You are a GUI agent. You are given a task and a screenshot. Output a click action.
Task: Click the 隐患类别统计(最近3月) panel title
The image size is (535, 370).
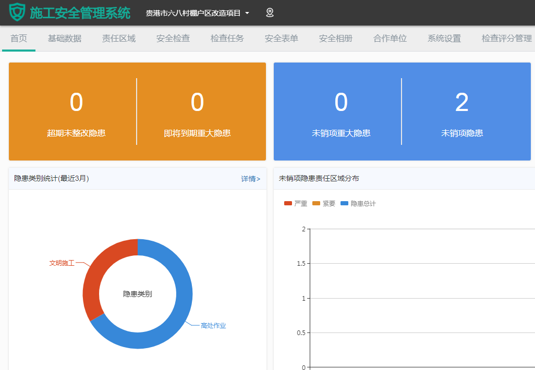(x=52, y=178)
